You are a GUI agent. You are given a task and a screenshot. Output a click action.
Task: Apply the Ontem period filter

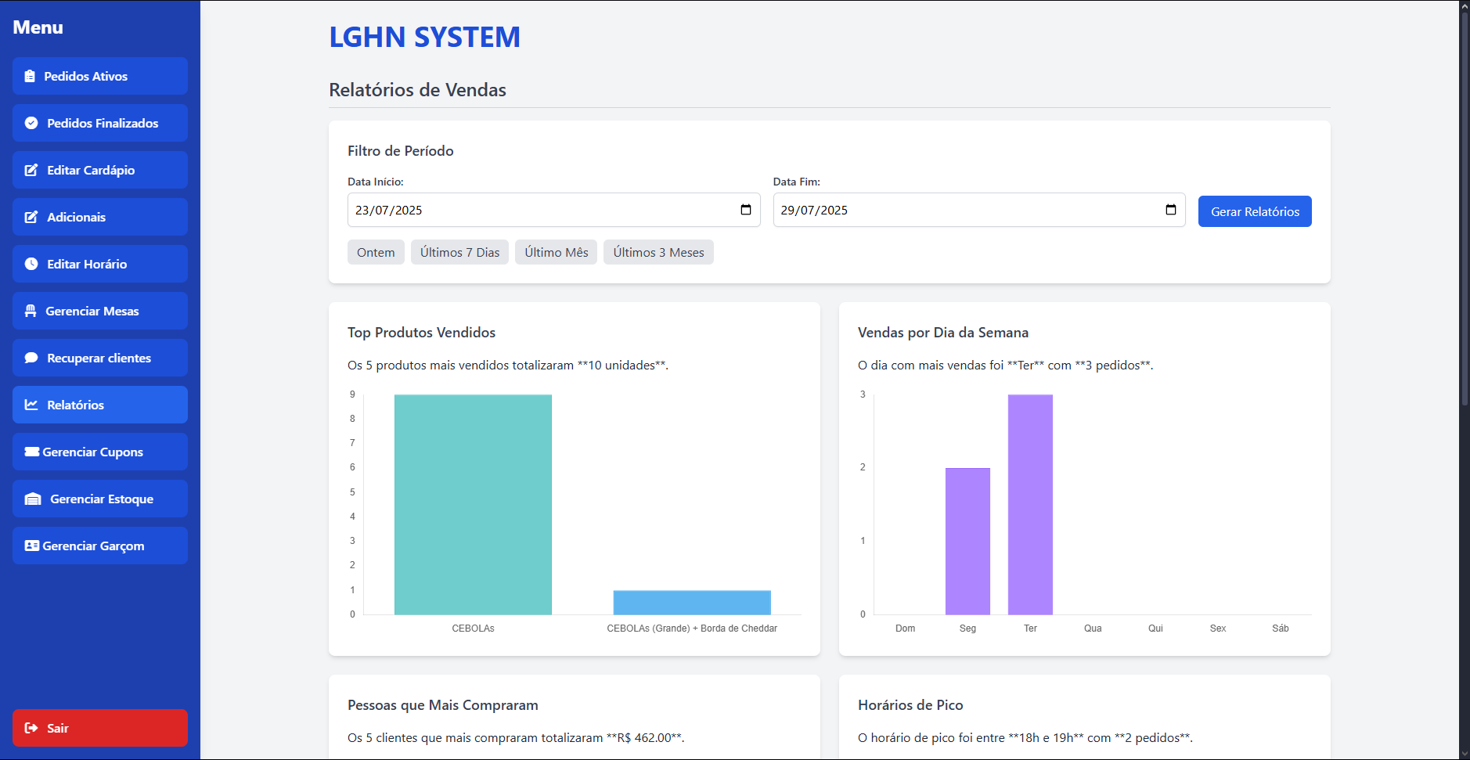[376, 252]
